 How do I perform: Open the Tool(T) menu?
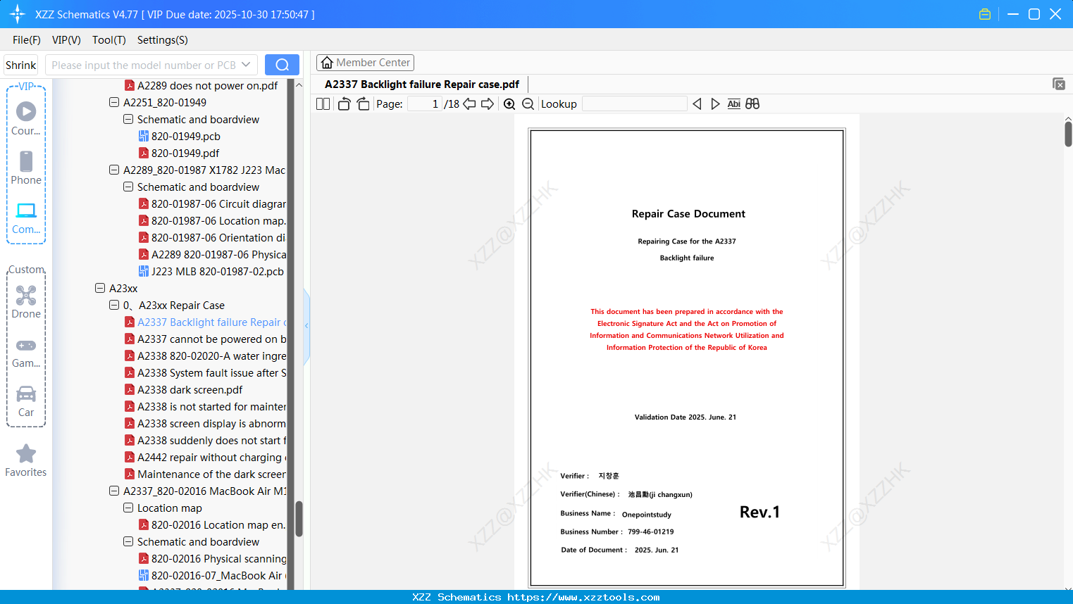pos(109,40)
